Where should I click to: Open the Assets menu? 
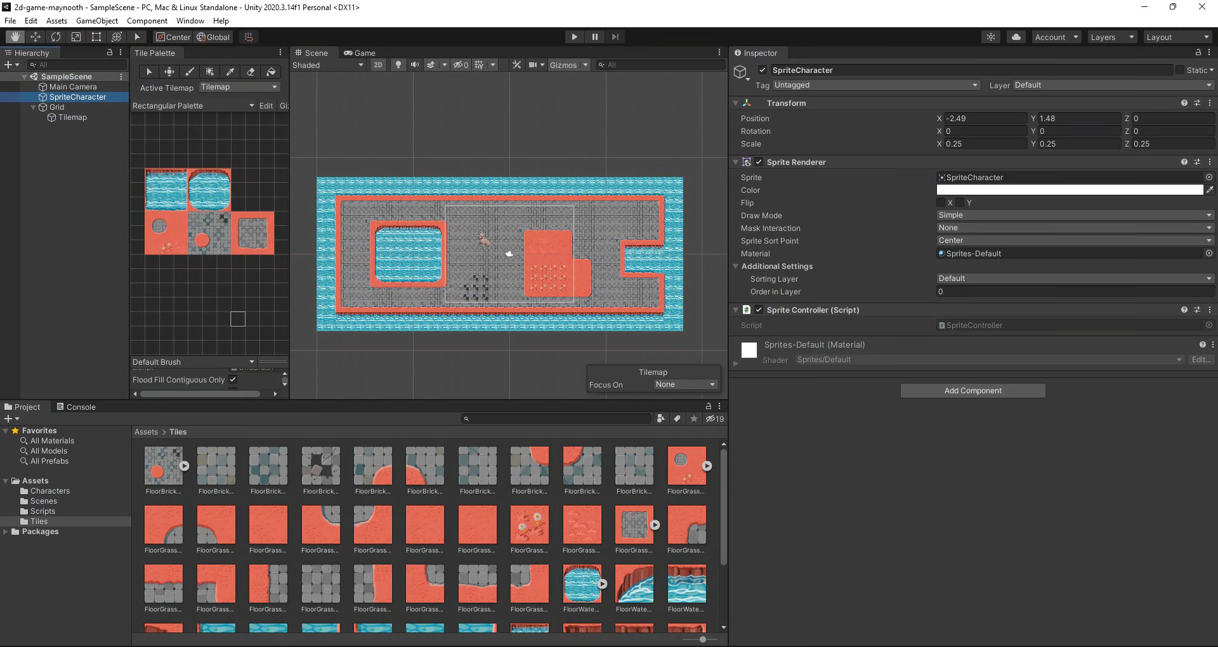tap(56, 21)
